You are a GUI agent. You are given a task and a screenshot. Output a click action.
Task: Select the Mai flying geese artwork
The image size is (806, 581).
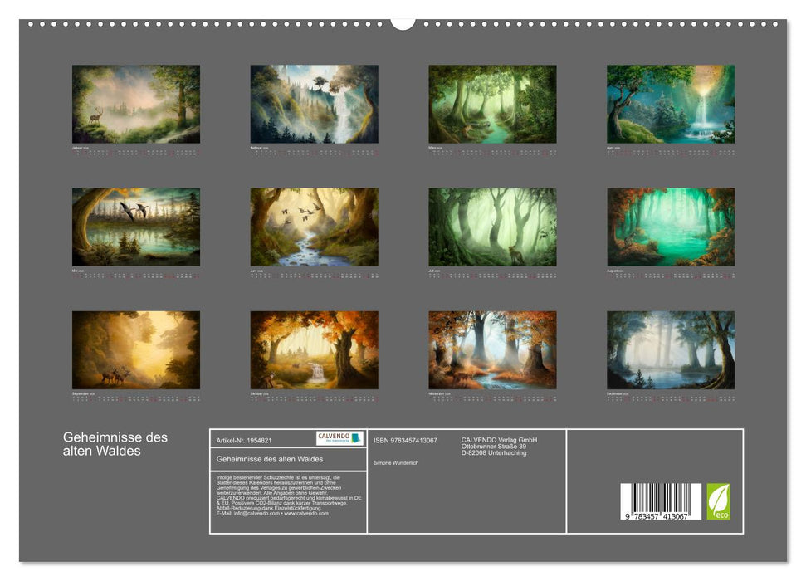coord(135,224)
